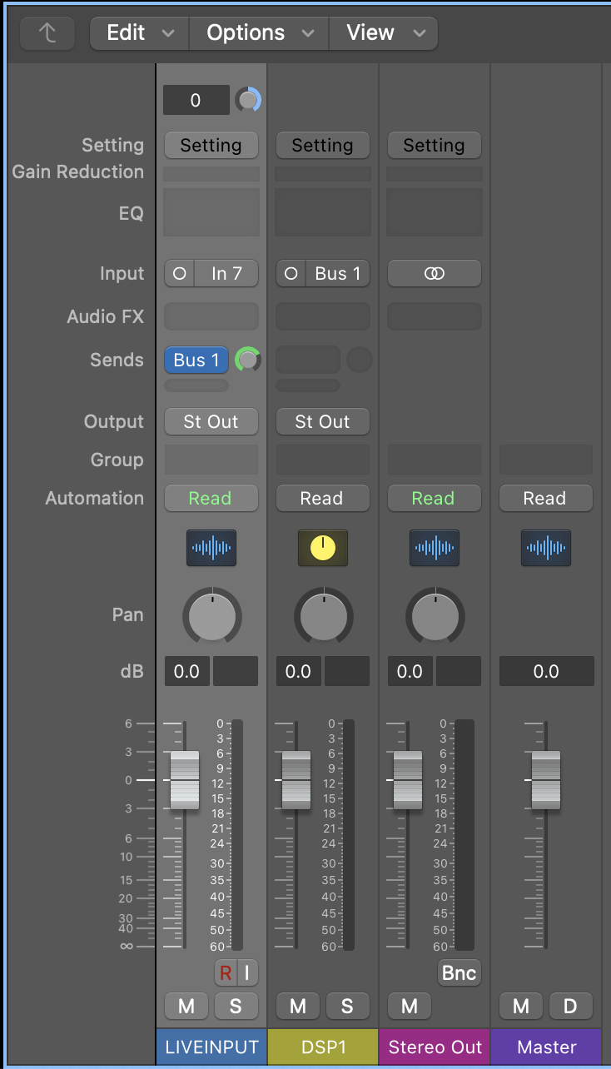Click the mono format circle on LIVEINPUT input
The image size is (611, 1069).
(x=180, y=273)
